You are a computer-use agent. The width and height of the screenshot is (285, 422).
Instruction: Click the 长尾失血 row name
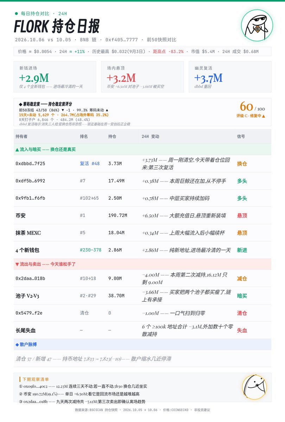pyautogui.click(x=26, y=330)
